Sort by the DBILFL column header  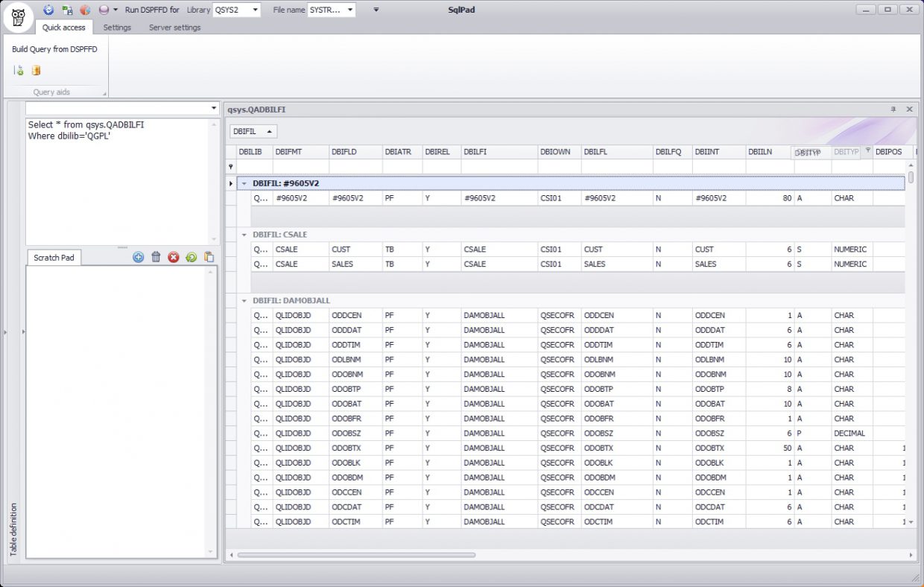pyautogui.click(x=617, y=152)
